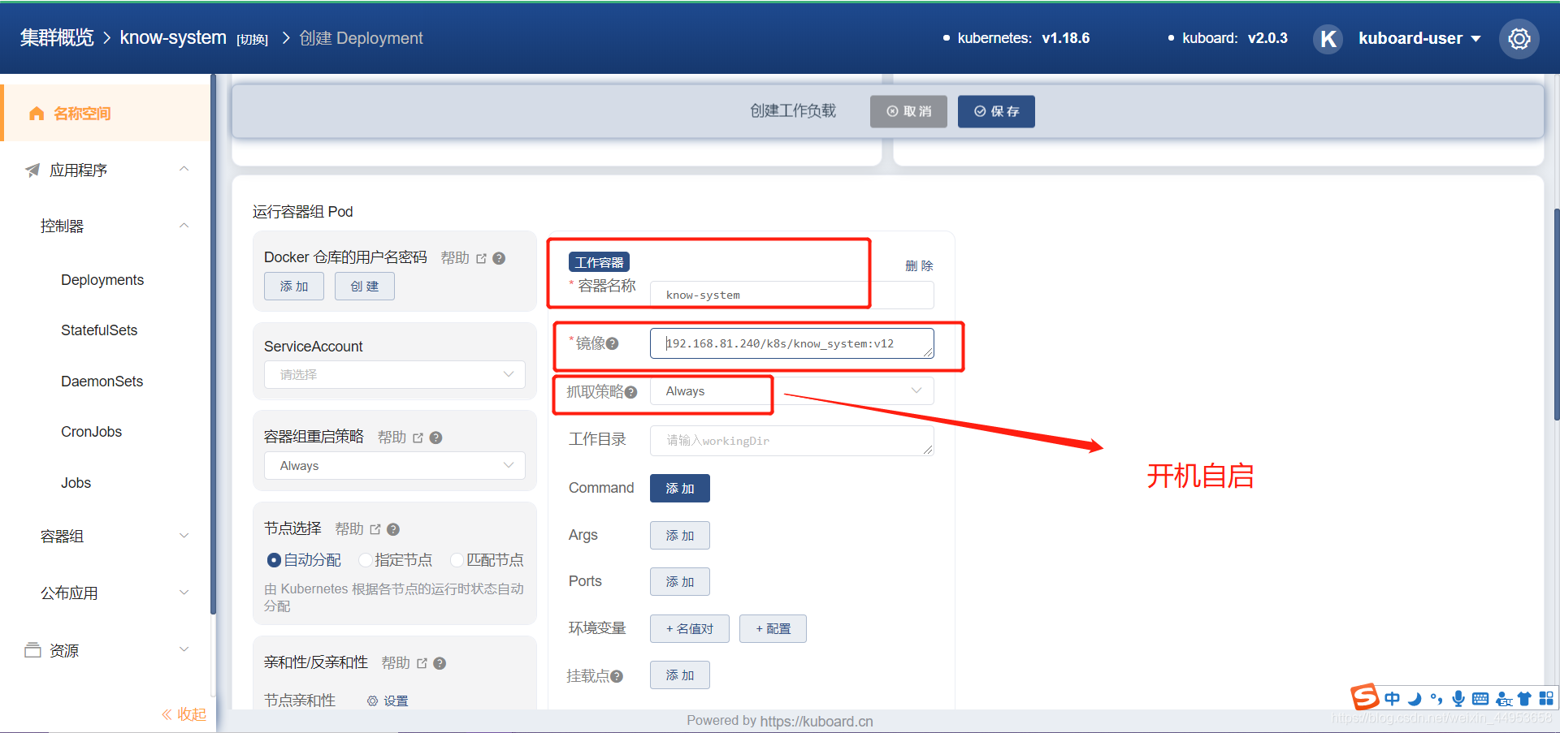Click the pull policy help icon

631,392
